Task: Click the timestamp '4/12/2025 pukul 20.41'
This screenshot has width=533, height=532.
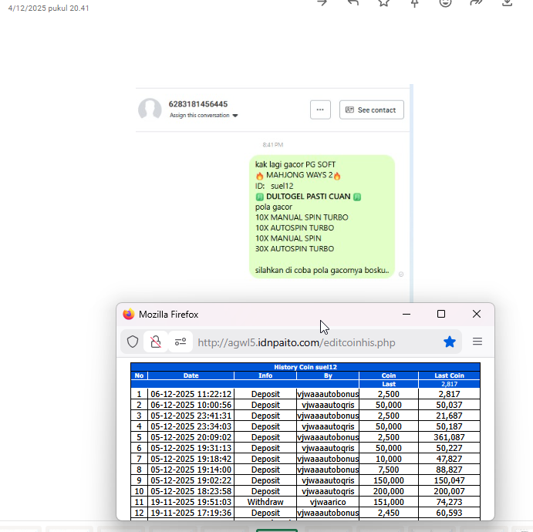Action: coord(49,8)
